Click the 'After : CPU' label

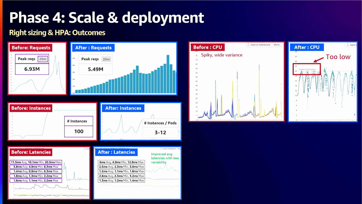tap(307, 47)
